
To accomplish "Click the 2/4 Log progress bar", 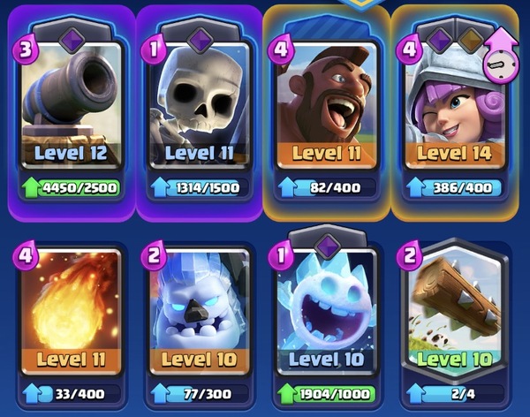I will [x=462, y=394].
